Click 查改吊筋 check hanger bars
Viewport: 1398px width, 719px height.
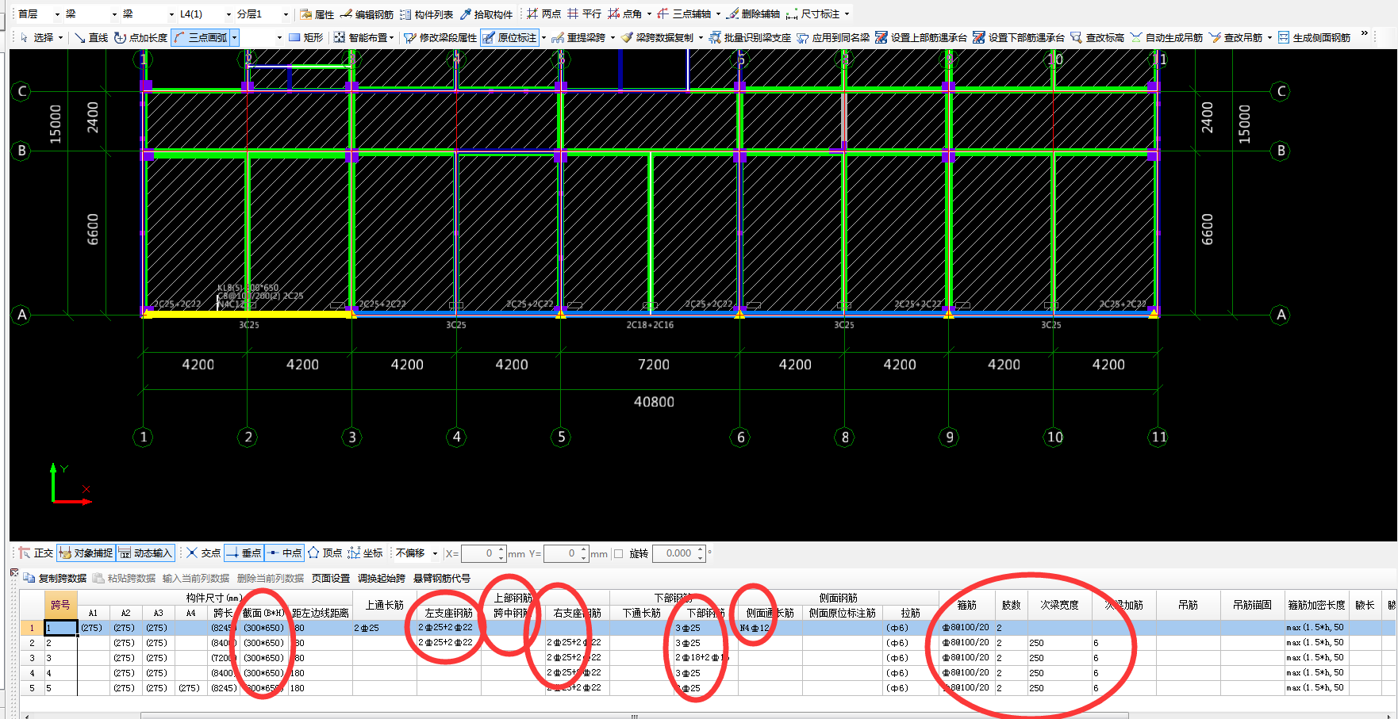click(x=1235, y=37)
